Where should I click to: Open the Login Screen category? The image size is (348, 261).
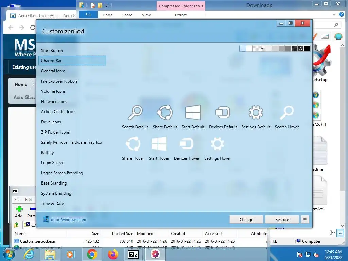(72, 163)
